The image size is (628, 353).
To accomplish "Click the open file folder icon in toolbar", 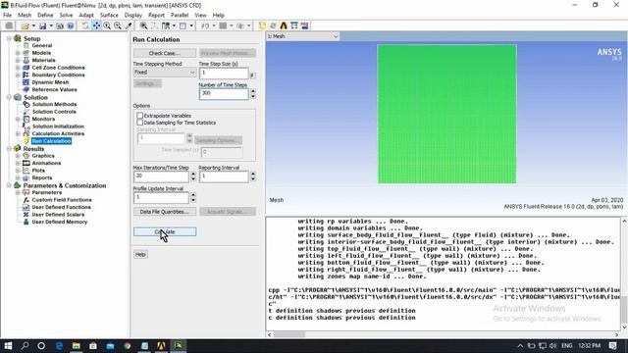I will click(25, 26).
